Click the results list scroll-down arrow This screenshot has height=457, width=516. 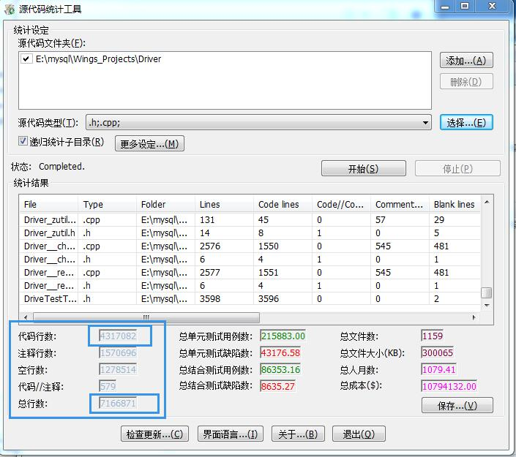pos(487,306)
